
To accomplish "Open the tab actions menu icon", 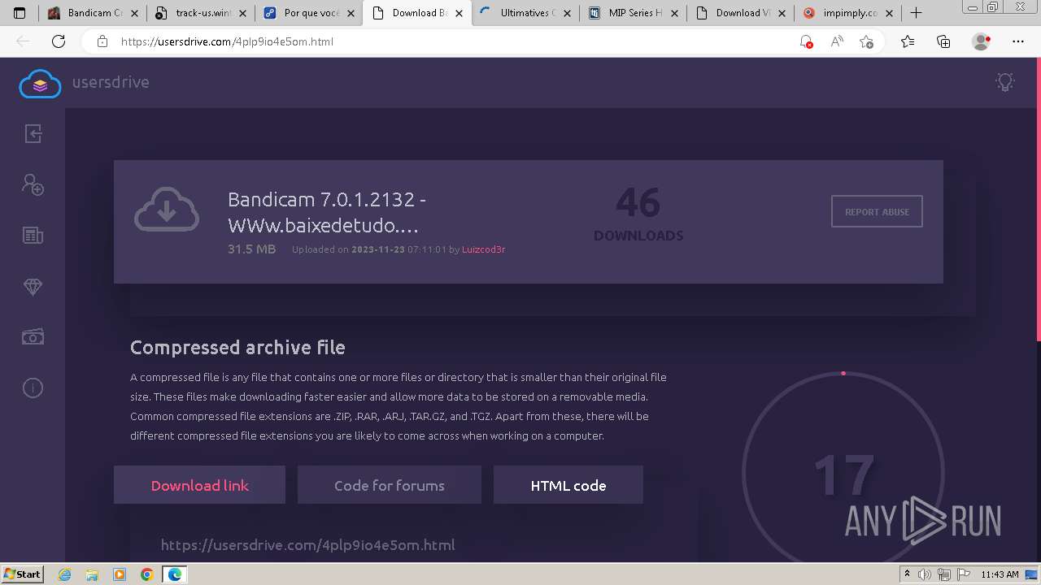I will (20, 13).
